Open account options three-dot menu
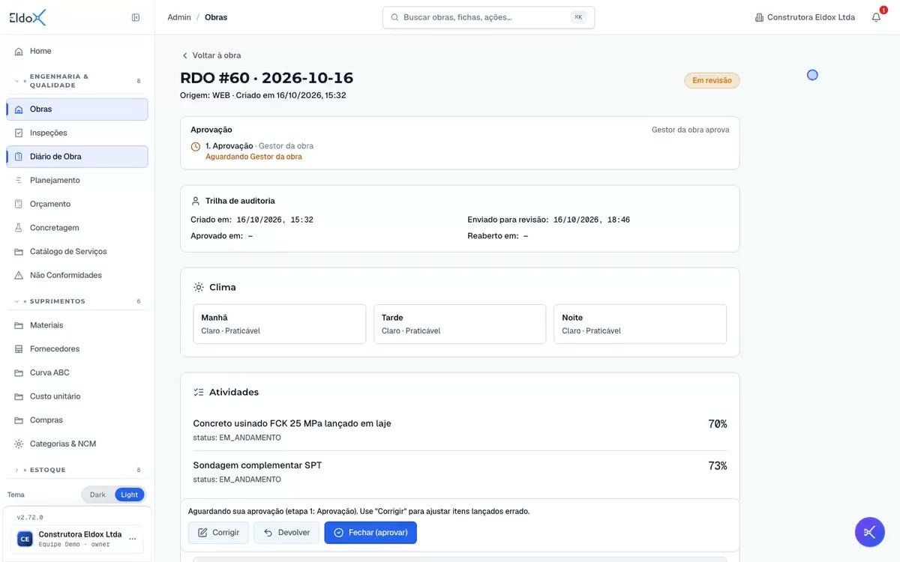The width and height of the screenshot is (900, 562). point(133,539)
